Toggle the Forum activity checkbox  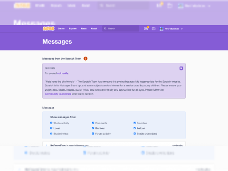coord(93,133)
